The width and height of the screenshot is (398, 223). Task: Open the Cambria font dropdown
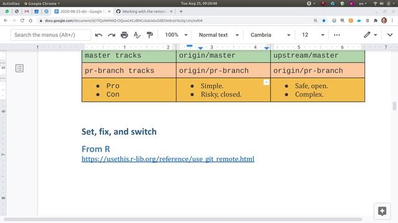point(271,35)
